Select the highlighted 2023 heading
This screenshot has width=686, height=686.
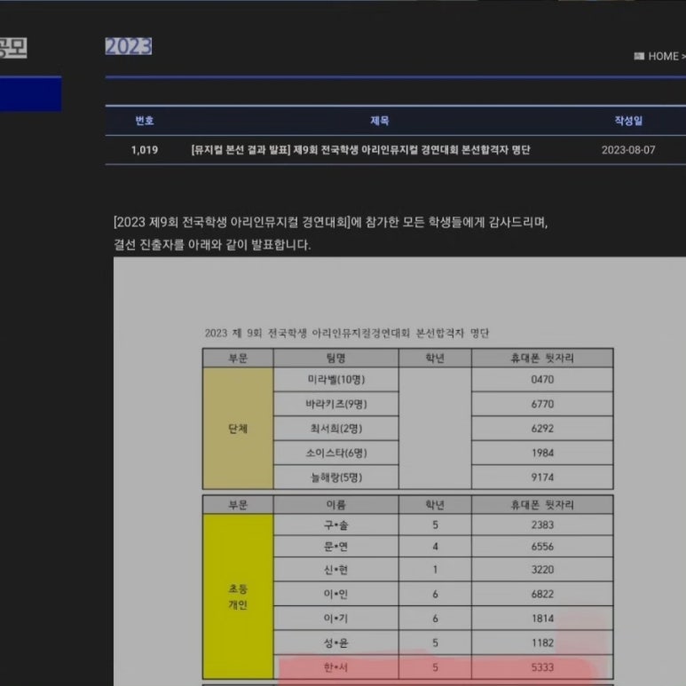[x=129, y=46]
